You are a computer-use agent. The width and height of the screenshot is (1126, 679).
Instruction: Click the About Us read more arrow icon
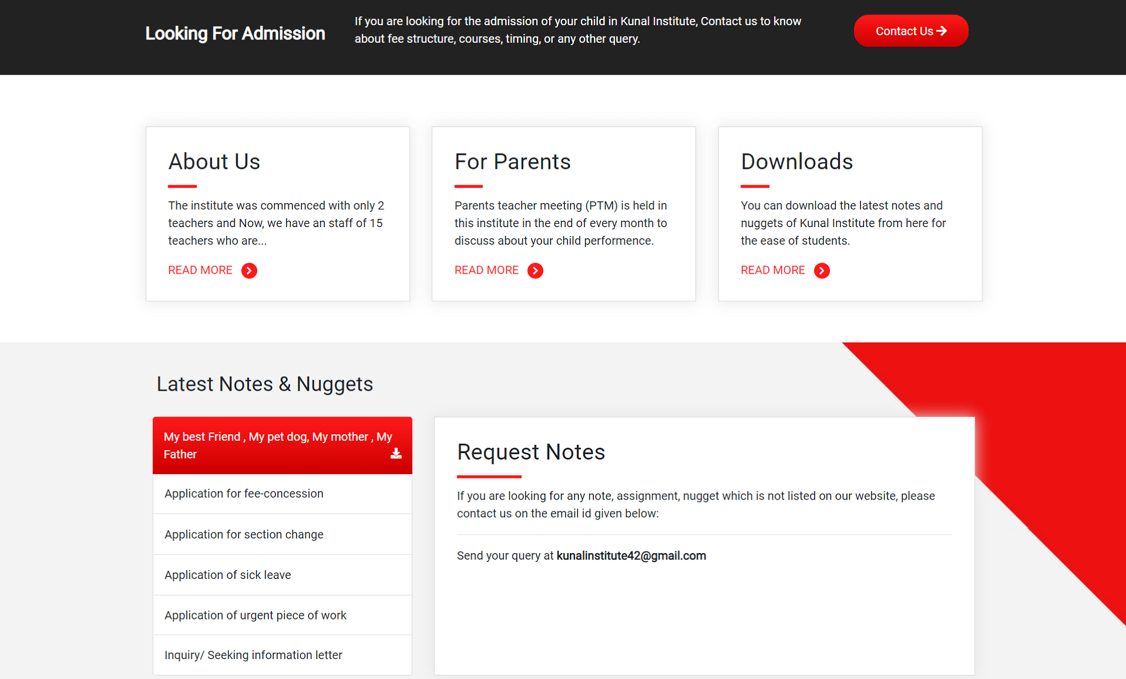[249, 271]
